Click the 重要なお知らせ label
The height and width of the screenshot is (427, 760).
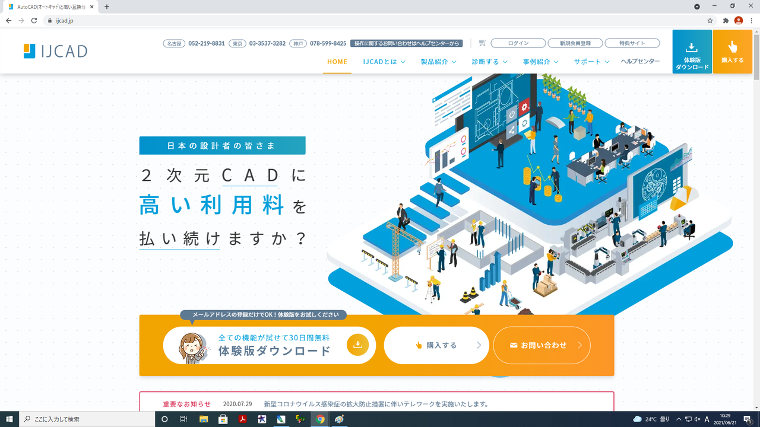click(x=186, y=404)
